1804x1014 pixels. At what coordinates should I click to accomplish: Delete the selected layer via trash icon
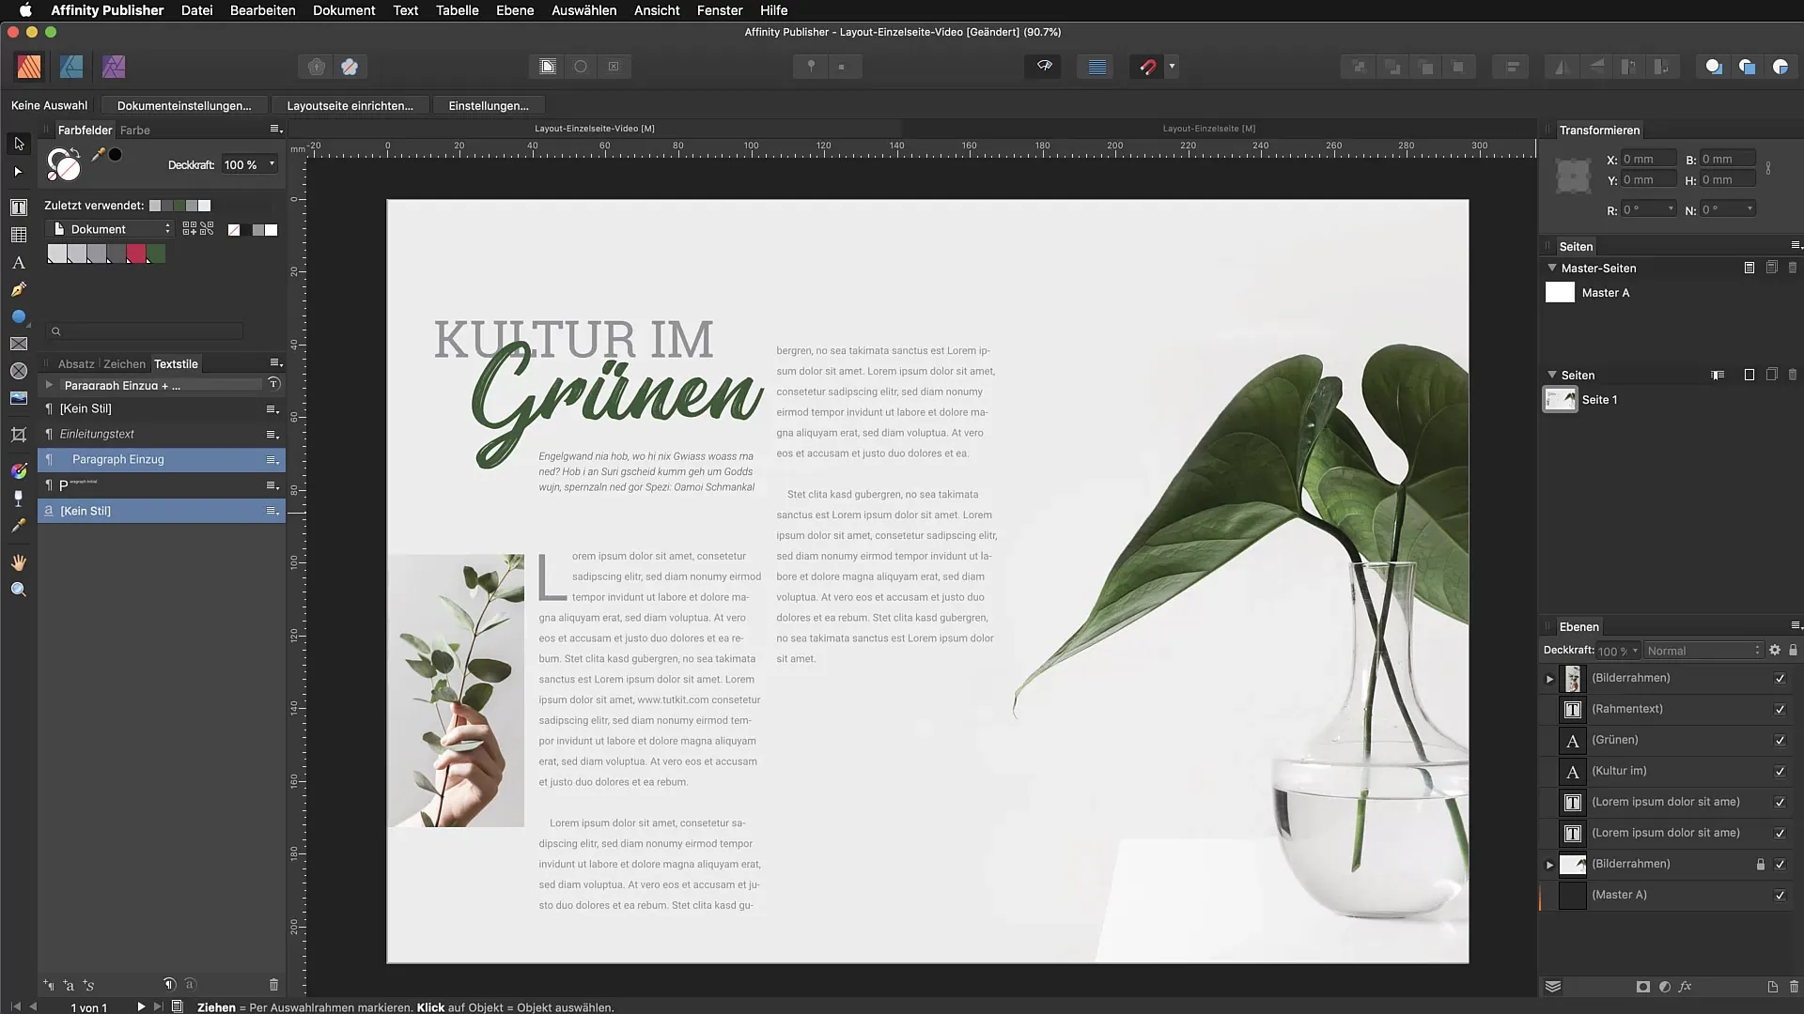point(1794,987)
